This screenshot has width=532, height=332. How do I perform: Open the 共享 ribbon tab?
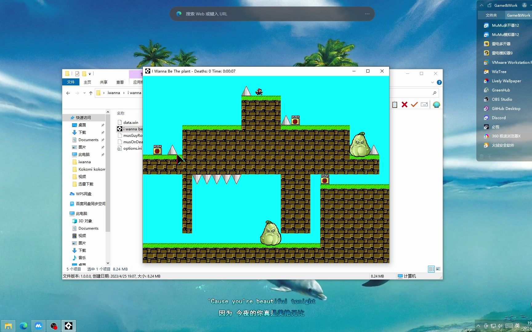coord(104,82)
